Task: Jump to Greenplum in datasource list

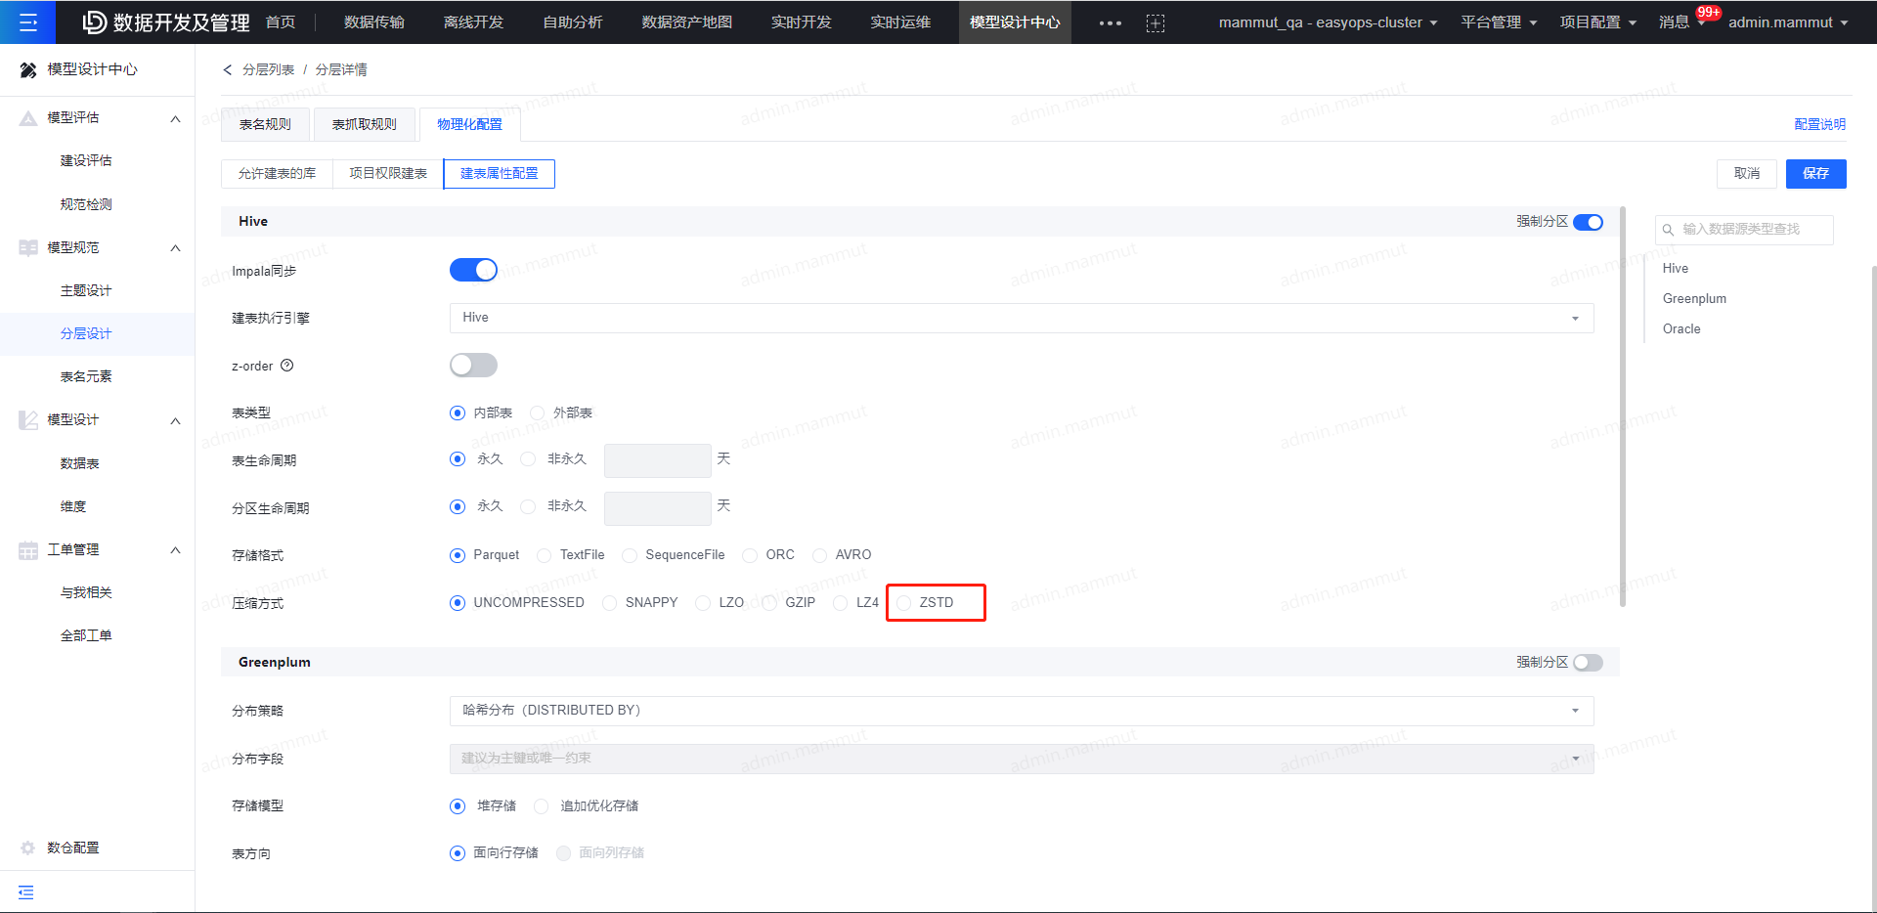Action: (1694, 298)
